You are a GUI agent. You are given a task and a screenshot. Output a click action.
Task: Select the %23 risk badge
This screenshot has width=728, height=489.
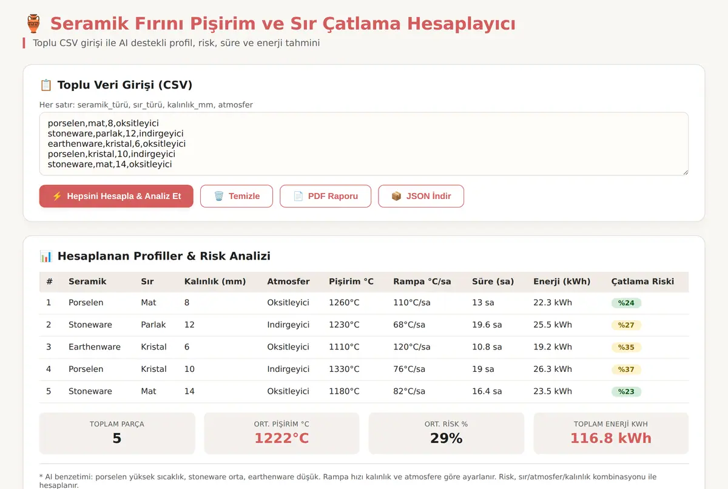pos(626,391)
